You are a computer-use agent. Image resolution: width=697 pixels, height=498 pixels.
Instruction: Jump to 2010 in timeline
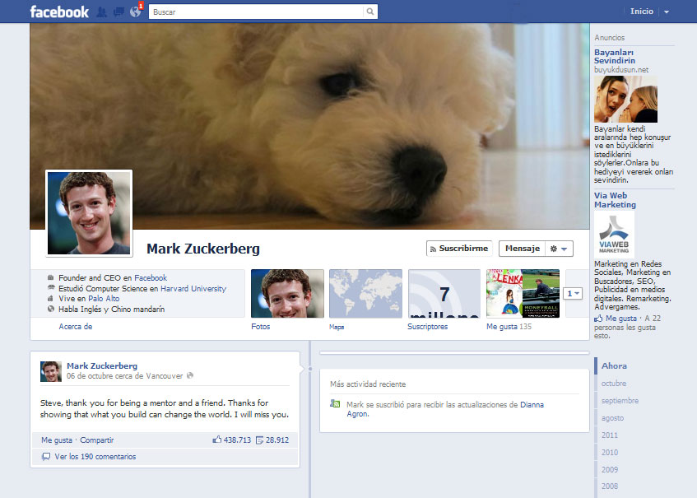tap(610, 453)
